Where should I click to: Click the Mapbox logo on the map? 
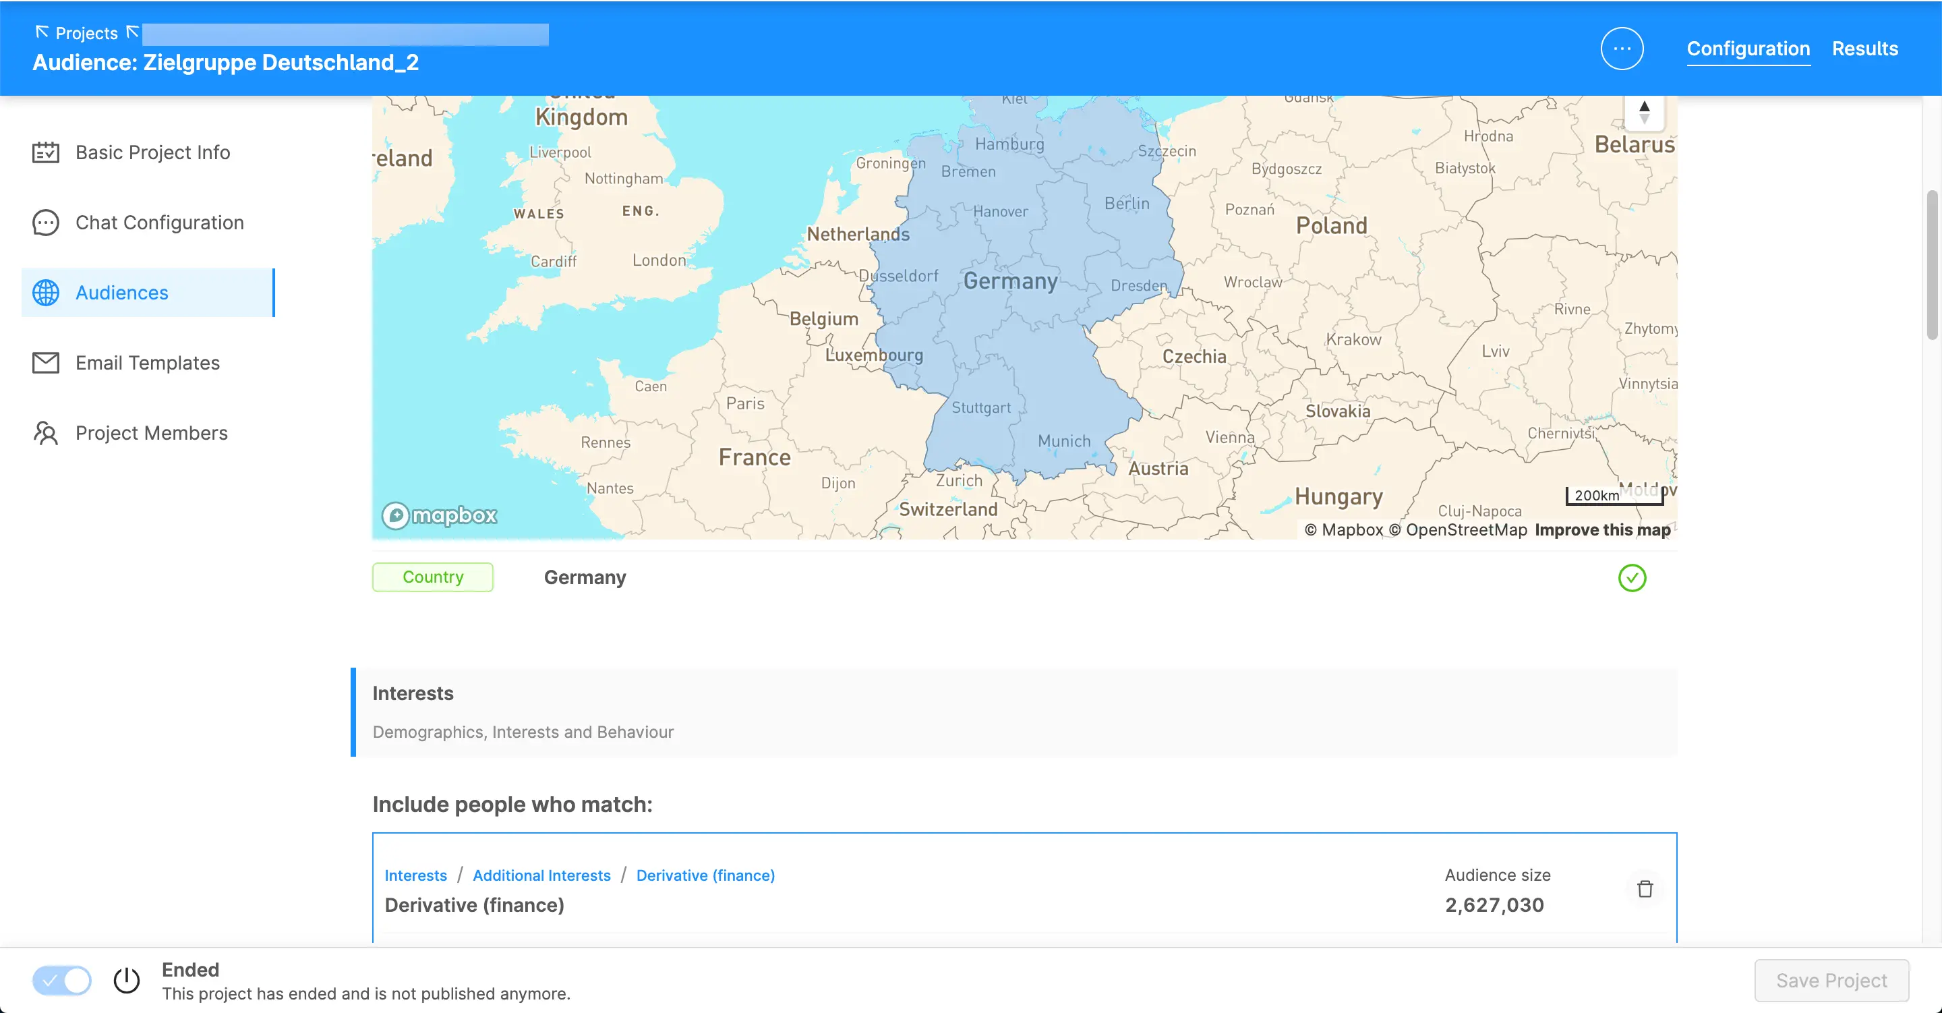pos(439,515)
